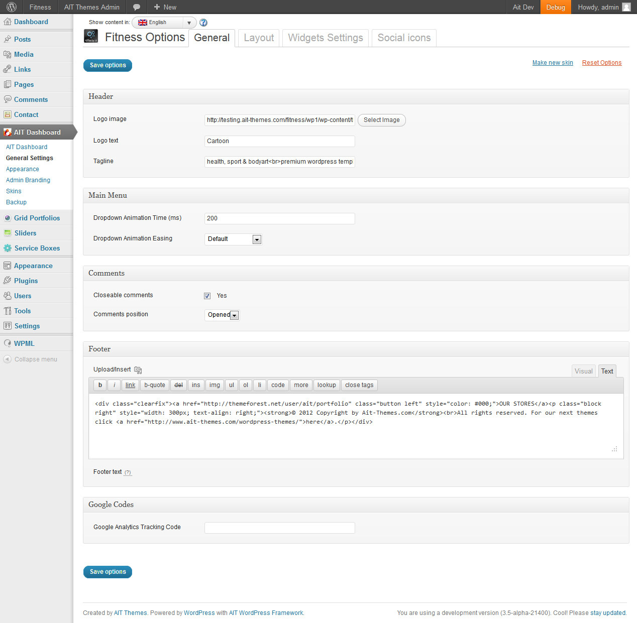637x623 pixels.
Task: Click the Reset Options link
Action: tap(602, 63)
